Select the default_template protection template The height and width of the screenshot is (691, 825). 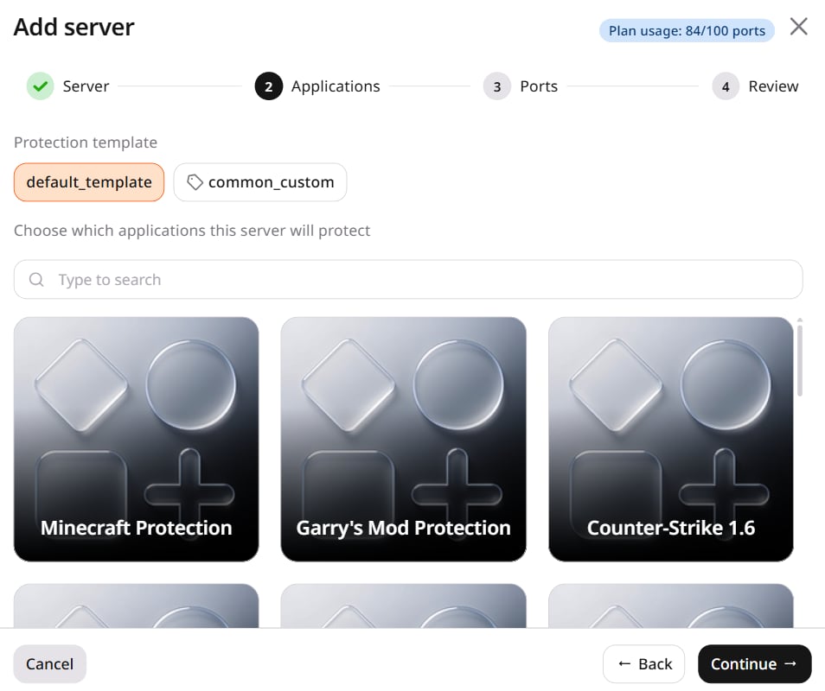89,182
